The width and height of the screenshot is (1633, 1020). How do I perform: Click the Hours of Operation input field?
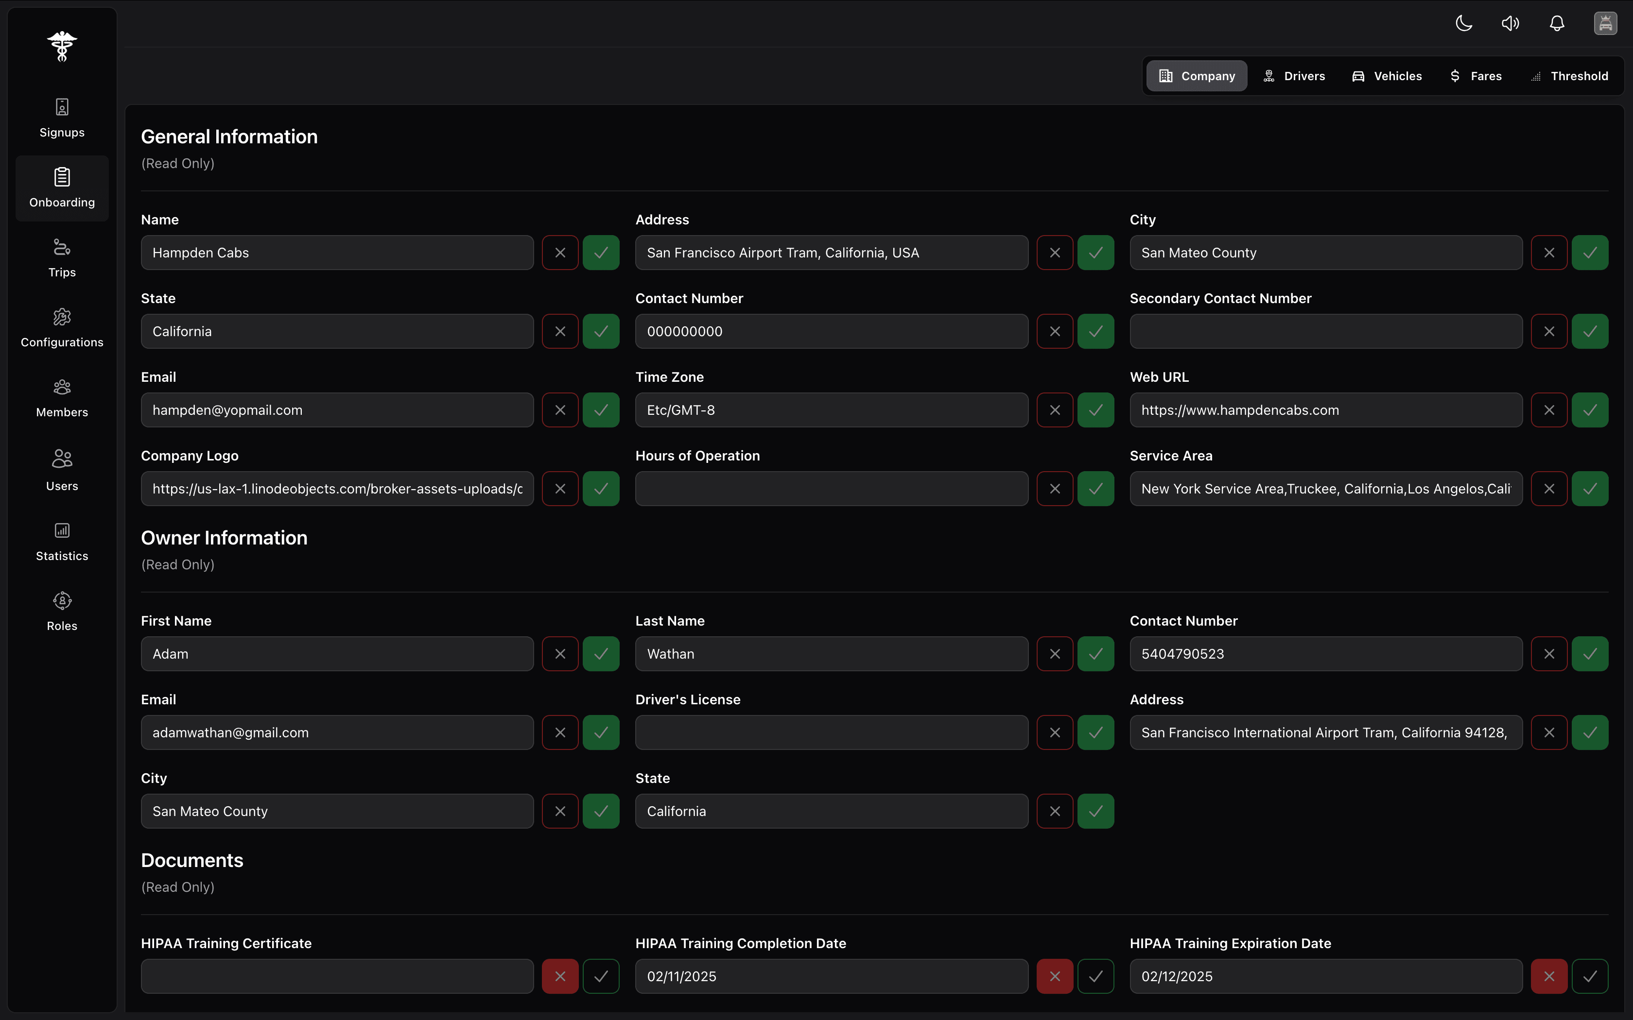click(x=831, y=489)
